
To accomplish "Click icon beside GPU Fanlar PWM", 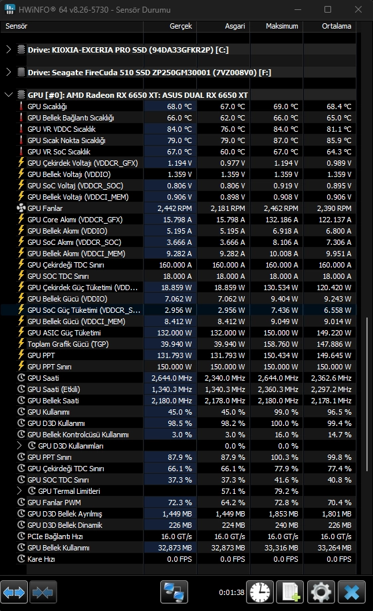I will tap(21, 502).
